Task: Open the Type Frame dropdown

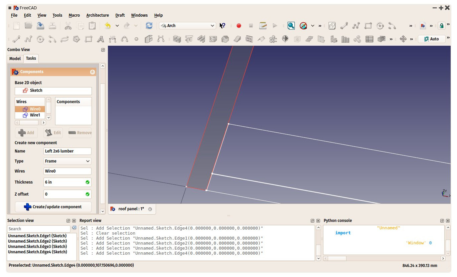Action: [67, 161]
